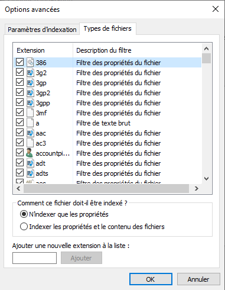Viewport: 225px width, 290px height.
Task: Click the horizontal scroll right arrow
Action: click(196, 189)
